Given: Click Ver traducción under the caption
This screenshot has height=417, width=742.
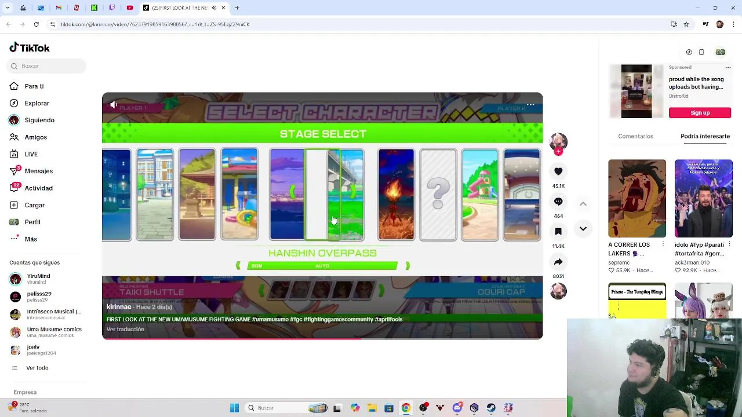Looking at the screenshot, I should (125, 330).
